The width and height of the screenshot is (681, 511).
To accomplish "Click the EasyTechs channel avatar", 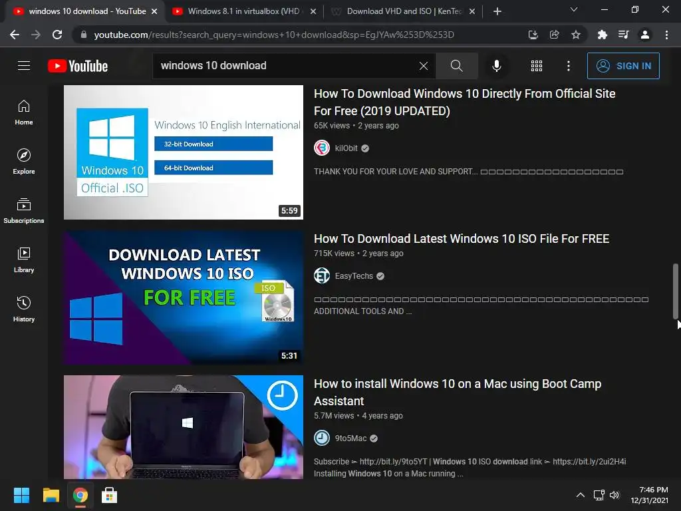I will pos(322,275).
